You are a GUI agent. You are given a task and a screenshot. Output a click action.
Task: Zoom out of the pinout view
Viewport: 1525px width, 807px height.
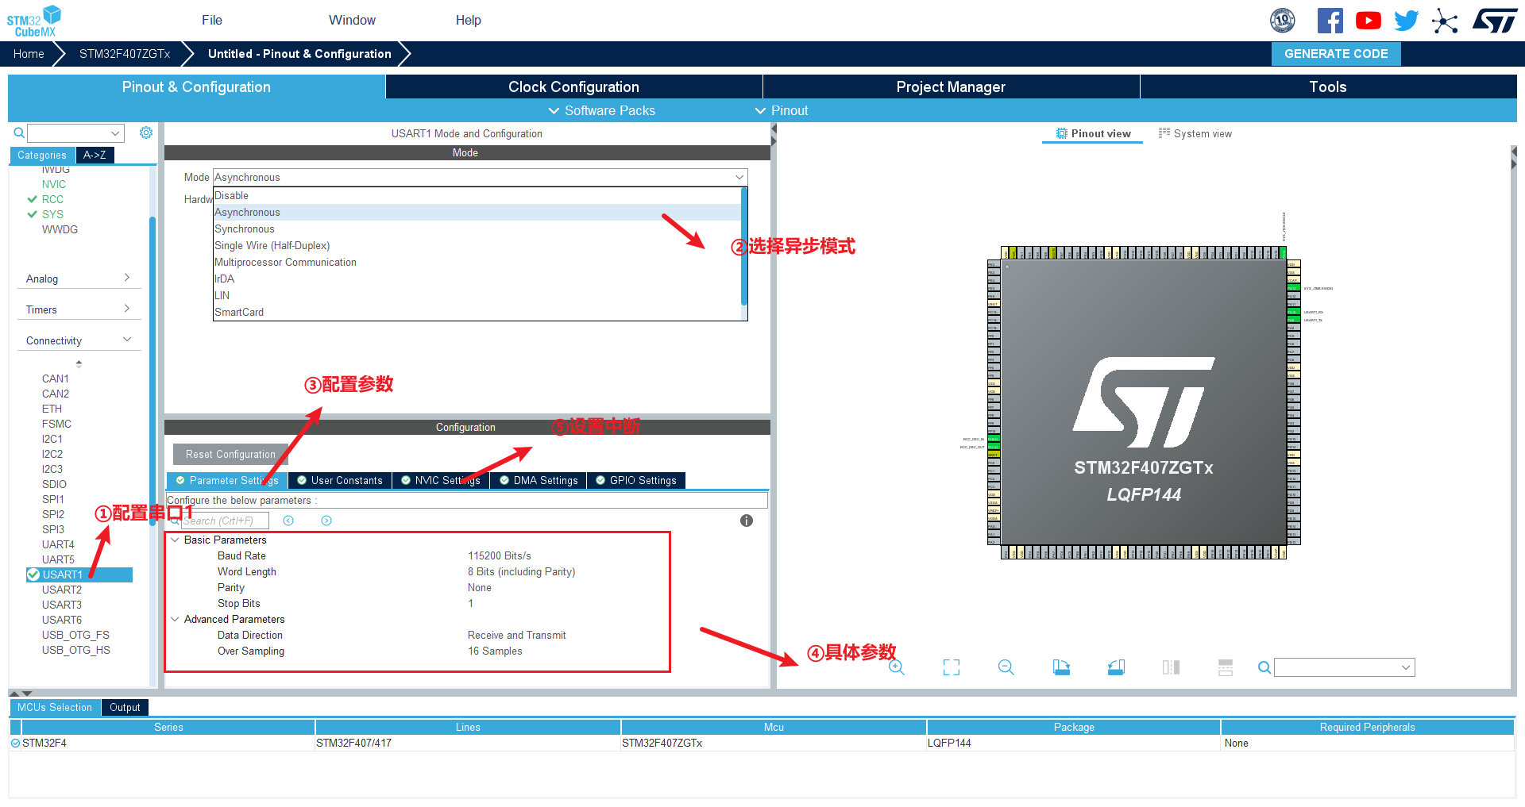[1006, 667]
